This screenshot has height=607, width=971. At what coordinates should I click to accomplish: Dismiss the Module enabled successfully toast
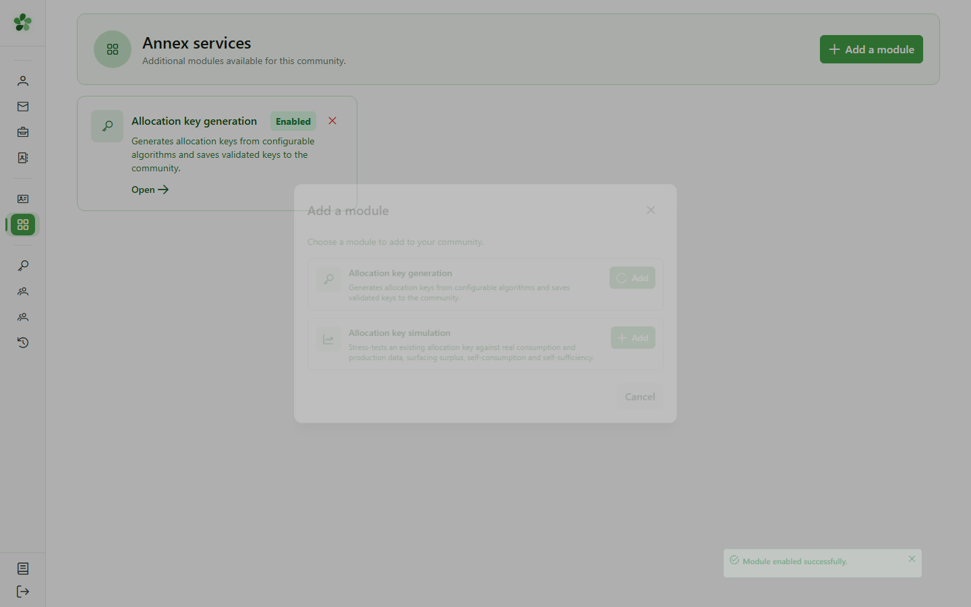[x=912, y=559]
